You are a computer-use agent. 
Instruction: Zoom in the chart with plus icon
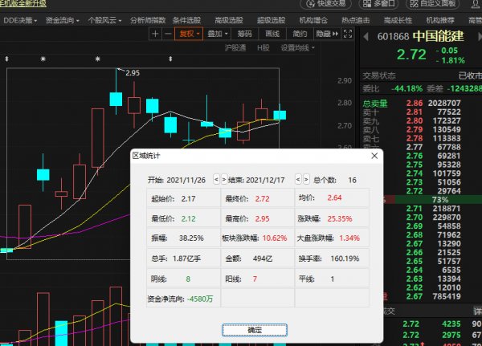(x=155, y=34)
